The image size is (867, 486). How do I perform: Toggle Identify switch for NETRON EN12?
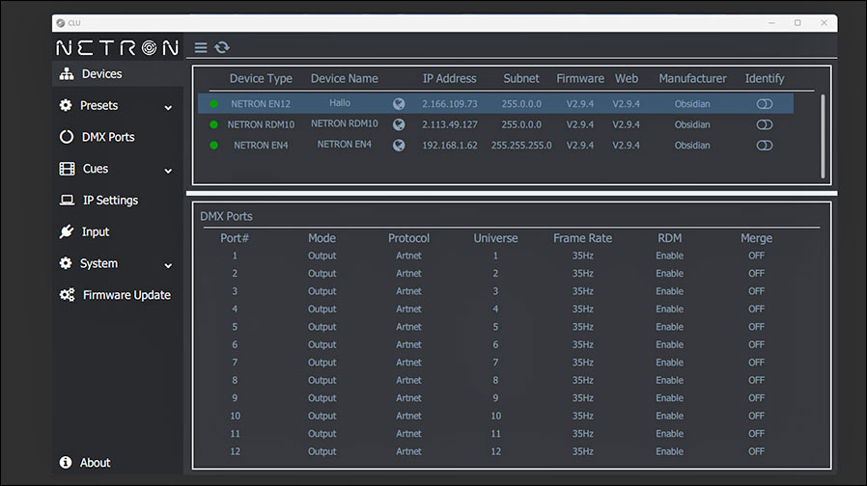(x=764, y=103)
